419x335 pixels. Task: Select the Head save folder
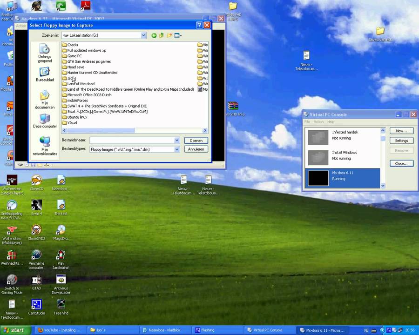[x=73, y=67]
